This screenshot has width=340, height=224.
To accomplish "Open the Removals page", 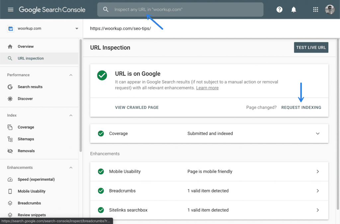I will [26, 151].
